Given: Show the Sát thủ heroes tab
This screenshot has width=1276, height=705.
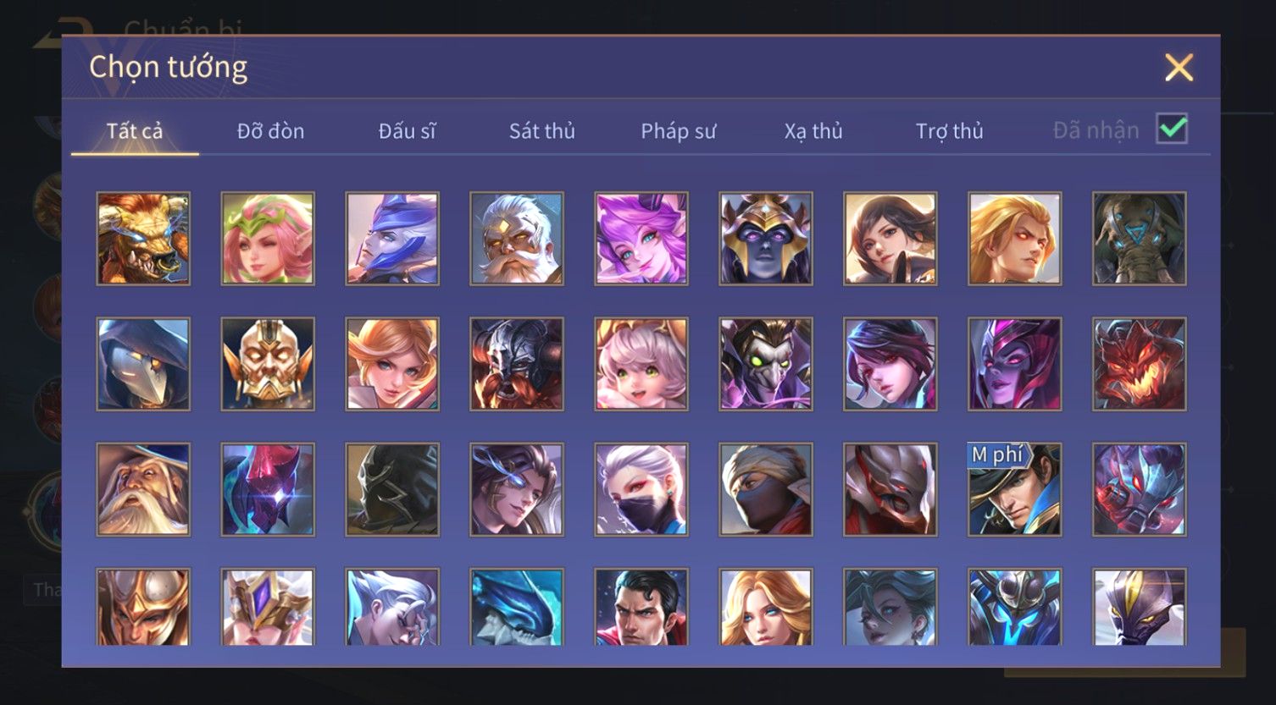Looking at the screenshot, I should pos(542,131).
